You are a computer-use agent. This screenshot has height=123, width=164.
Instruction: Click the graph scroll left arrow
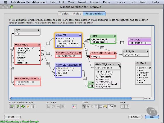tap(146, 98)
